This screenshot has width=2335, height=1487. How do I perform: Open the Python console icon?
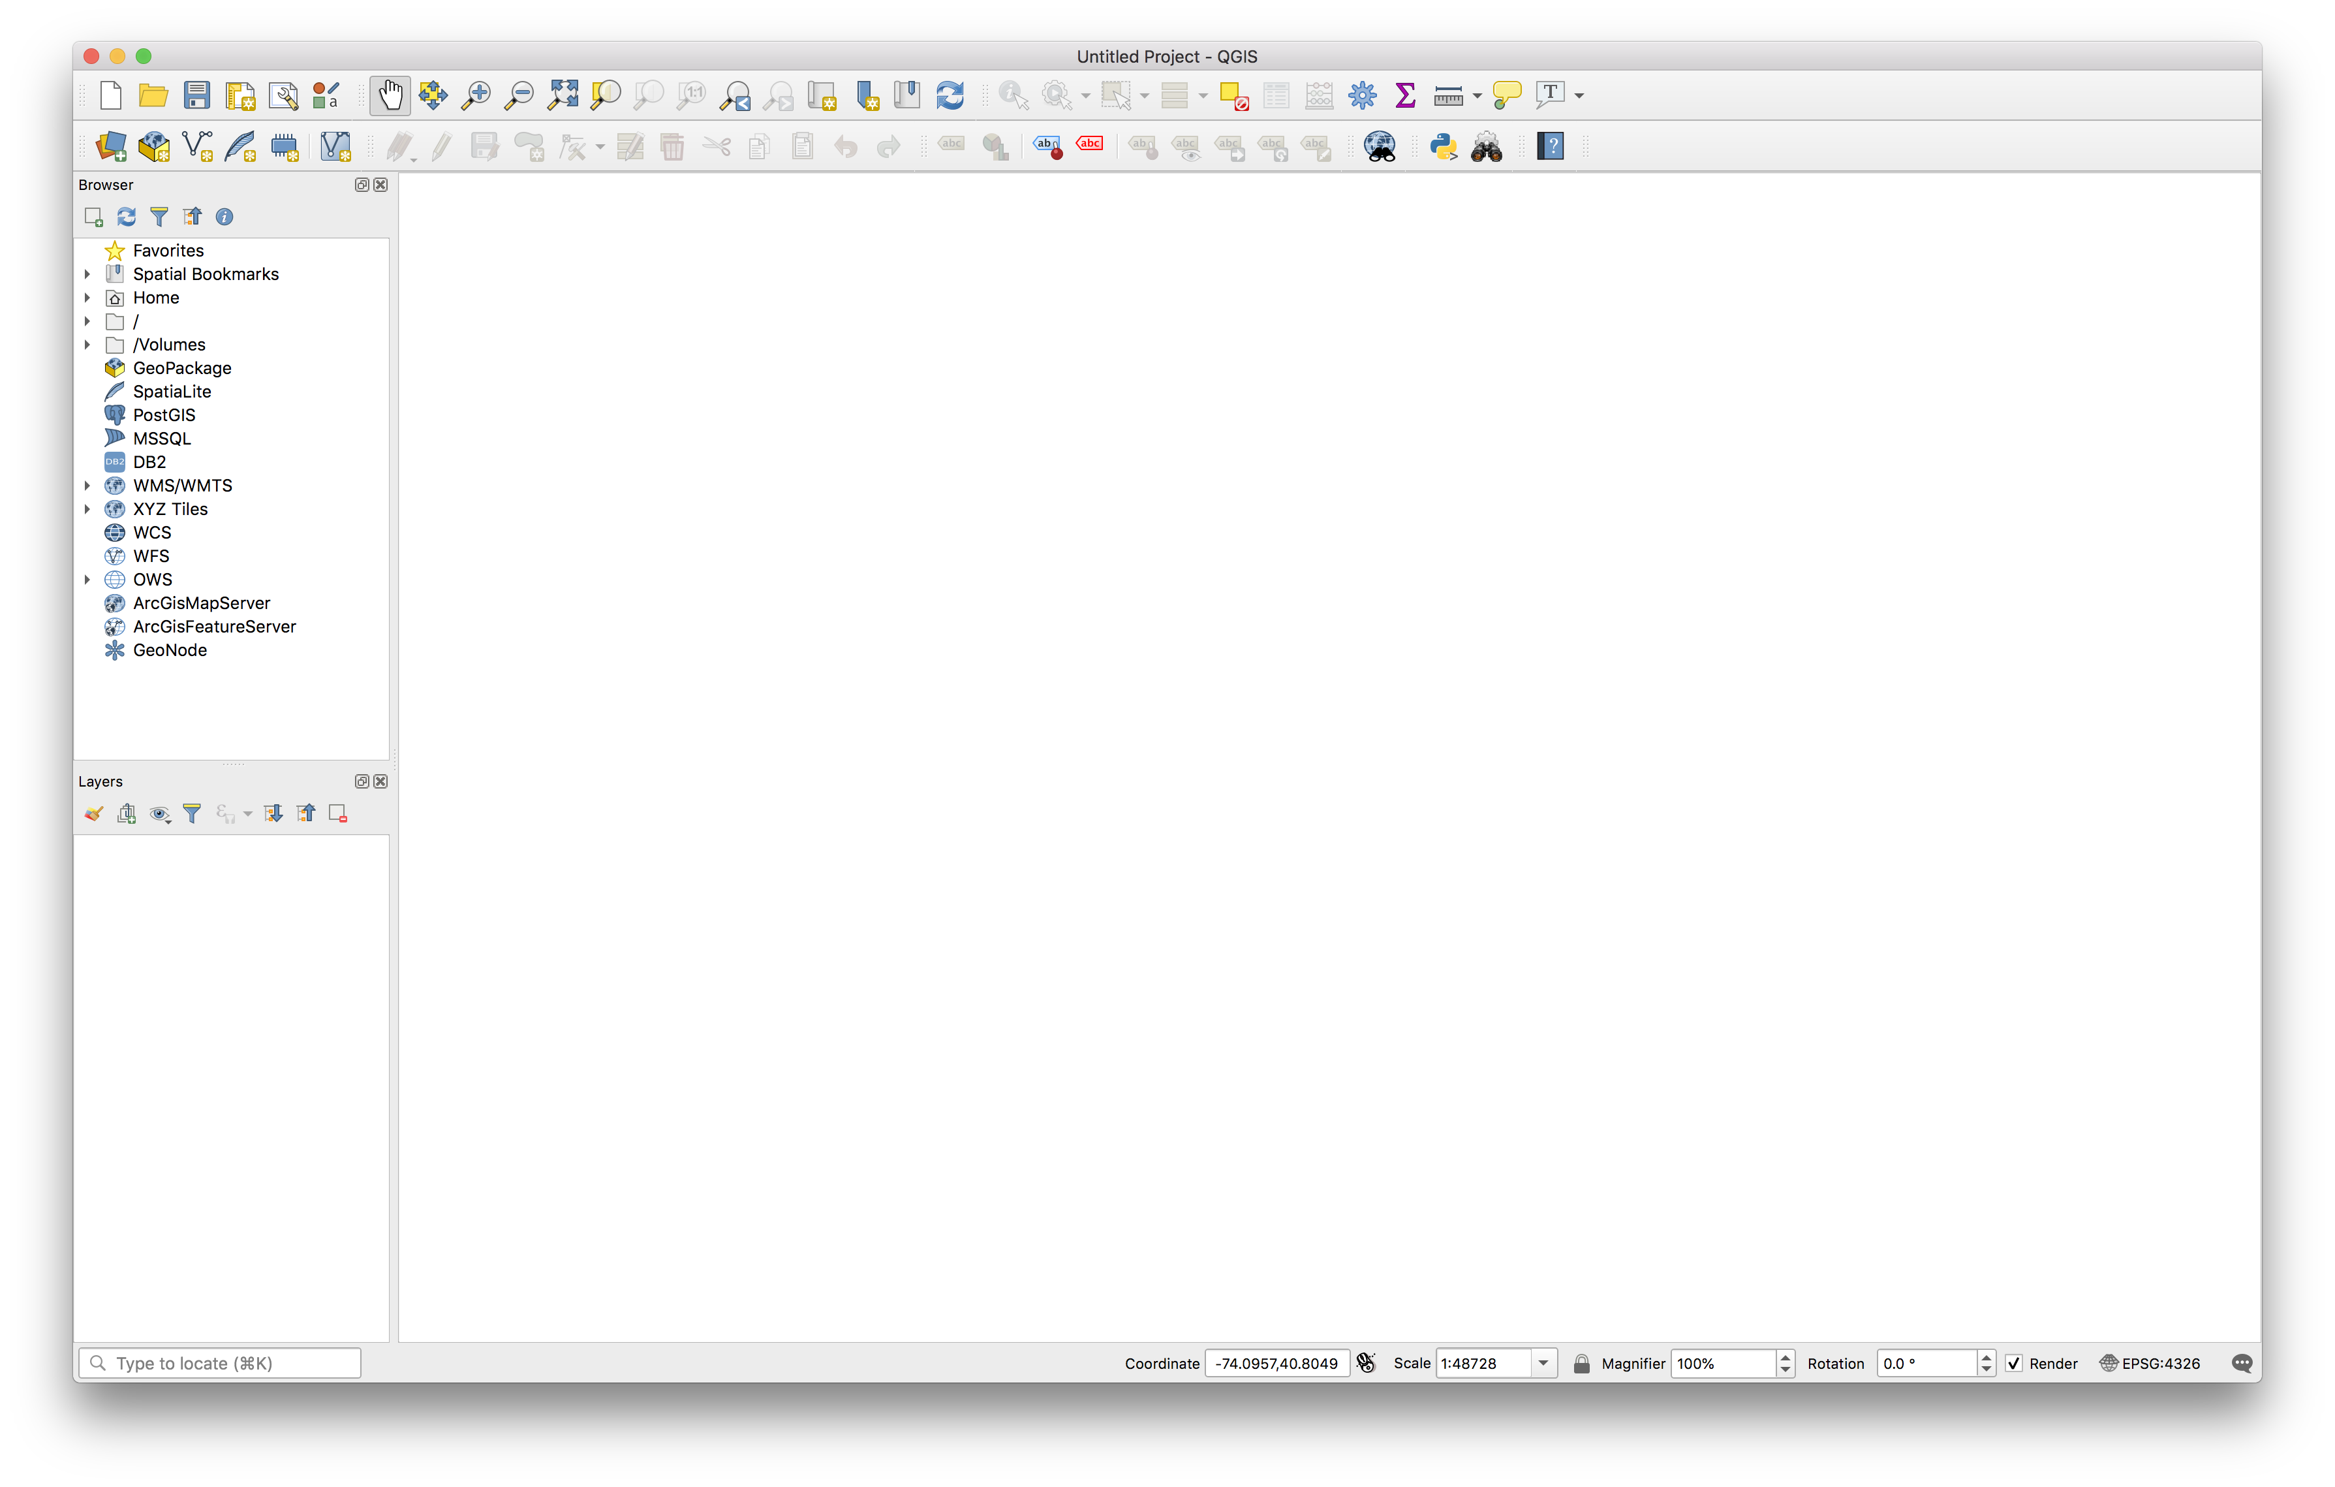pos(1443,146)
